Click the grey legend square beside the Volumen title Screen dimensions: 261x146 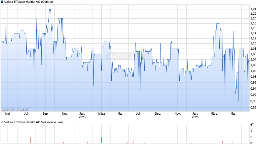click(x=2, y=122)
